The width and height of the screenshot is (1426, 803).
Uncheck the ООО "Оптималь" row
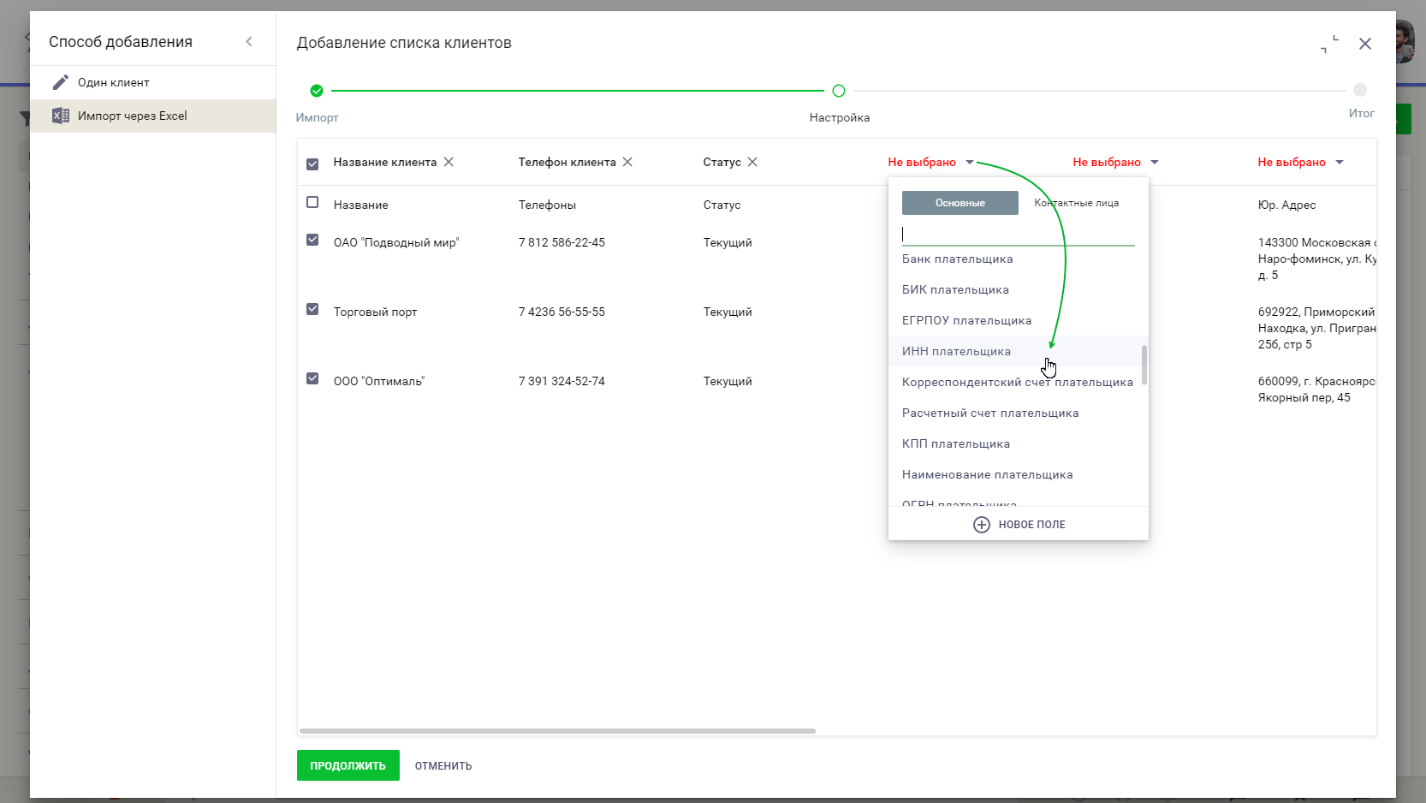click(x=312, y=378)
